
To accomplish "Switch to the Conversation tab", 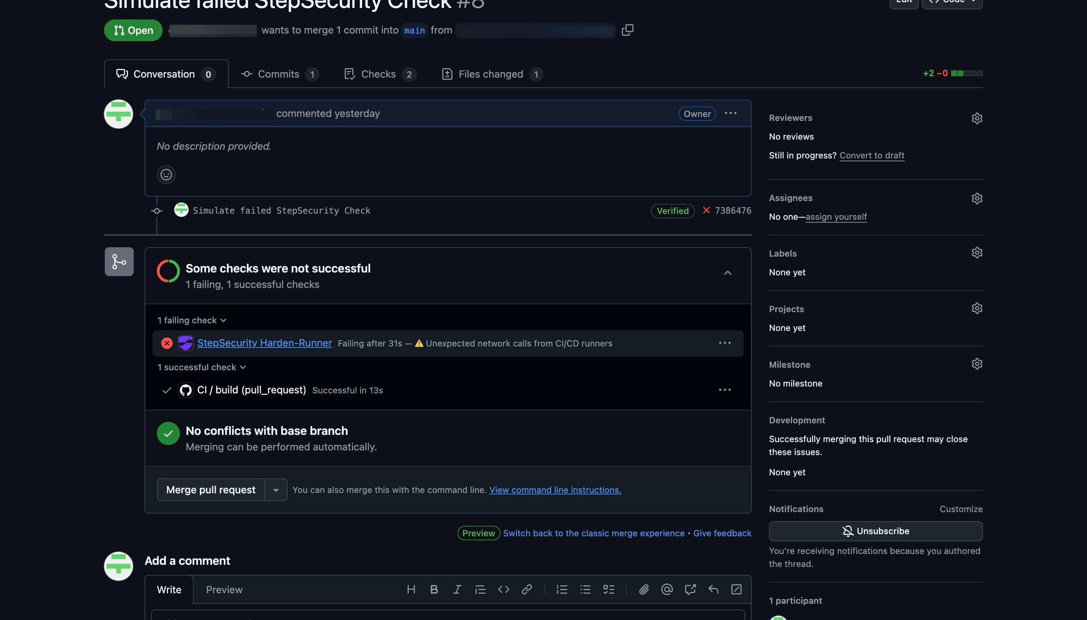I will click(166, 74).
